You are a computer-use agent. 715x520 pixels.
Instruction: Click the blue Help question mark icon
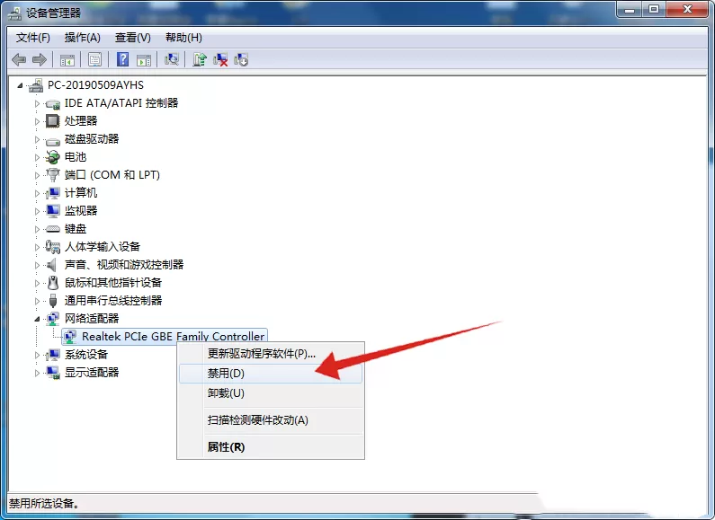(122, 59)
